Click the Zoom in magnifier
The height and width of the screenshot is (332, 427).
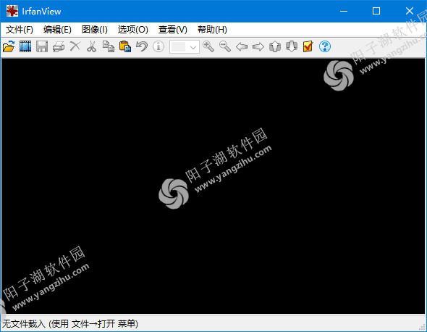coord(208,46)
